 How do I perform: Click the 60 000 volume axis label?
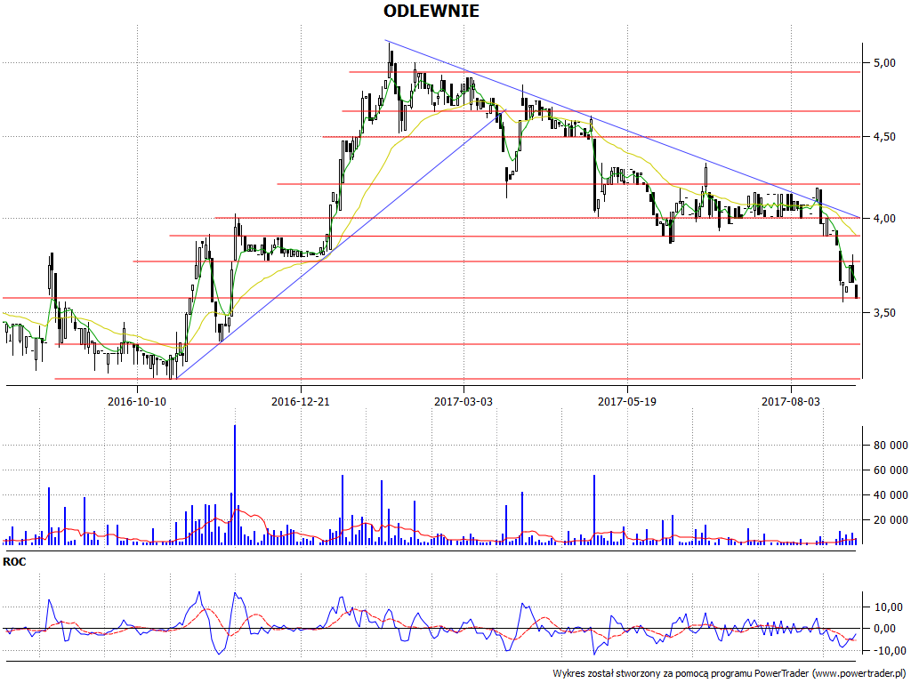[x=890, y=470]
